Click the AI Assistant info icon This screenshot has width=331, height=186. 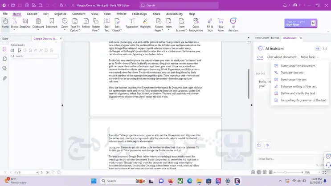(x=325, y=49)
